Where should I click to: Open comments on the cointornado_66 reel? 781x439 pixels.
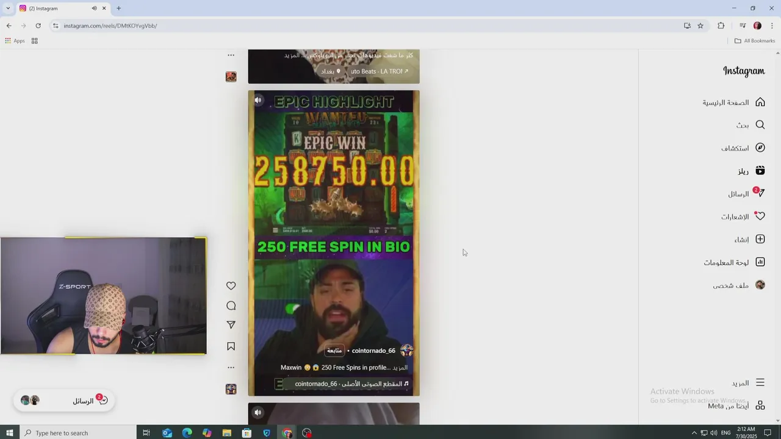point(231,306)
